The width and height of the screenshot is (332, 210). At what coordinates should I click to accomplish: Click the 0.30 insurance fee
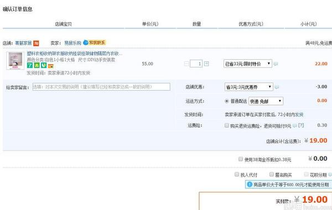click(322, 125)
